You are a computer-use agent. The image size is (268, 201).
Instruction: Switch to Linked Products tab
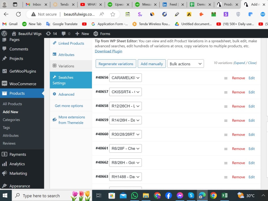[71, 43]
